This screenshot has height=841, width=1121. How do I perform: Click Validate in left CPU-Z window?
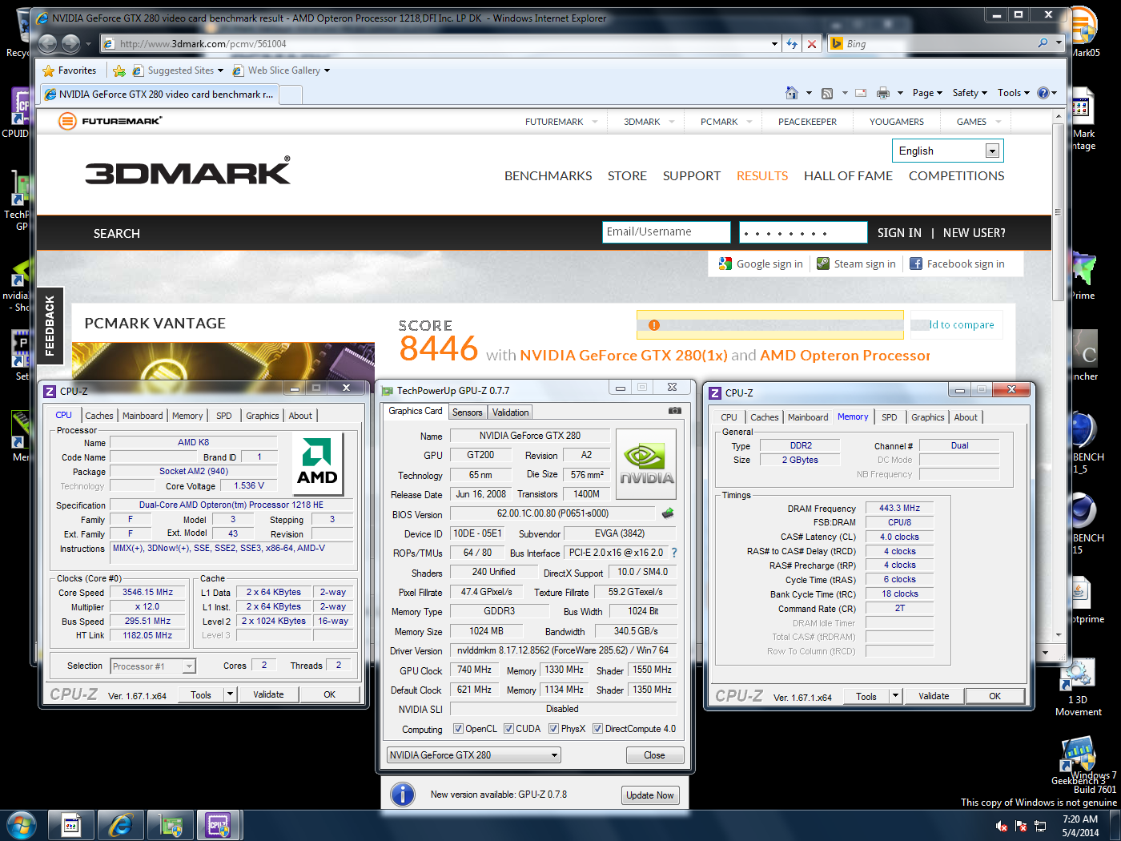click(x=268, y=694)
